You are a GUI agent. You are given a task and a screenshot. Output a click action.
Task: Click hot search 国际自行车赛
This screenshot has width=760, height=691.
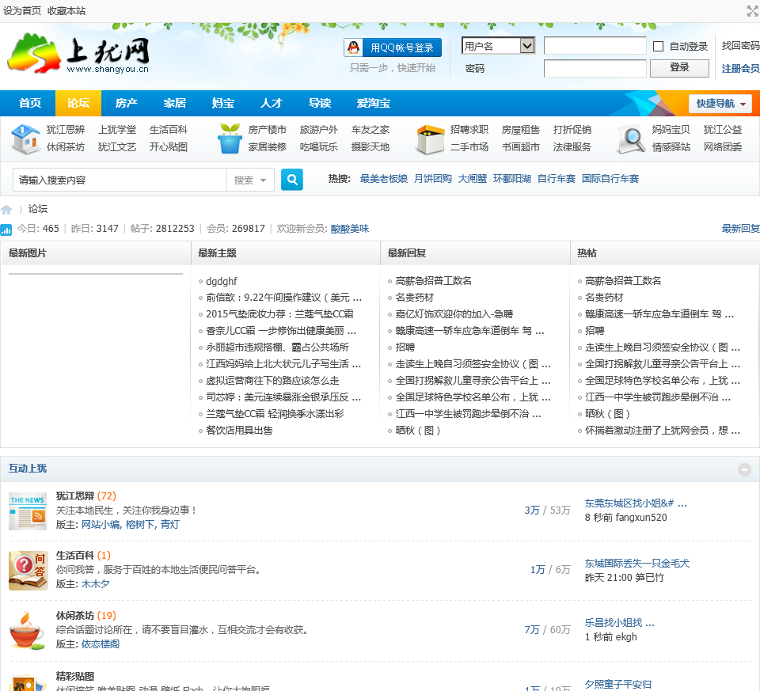coord(610,179)
